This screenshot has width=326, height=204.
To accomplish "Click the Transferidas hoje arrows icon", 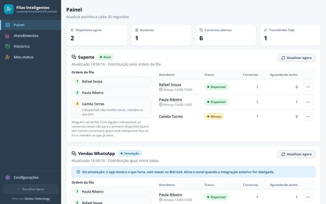I will [x=266, y=30].
